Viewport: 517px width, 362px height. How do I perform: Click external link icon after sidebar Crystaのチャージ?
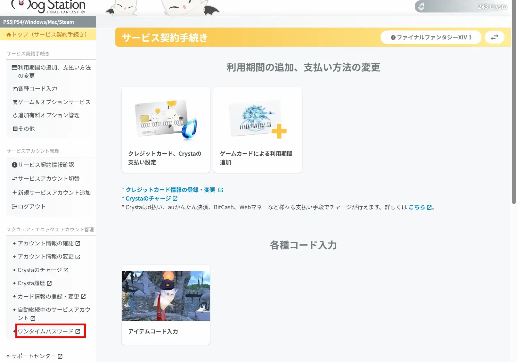pyautogui.click(x=66, y=270)
